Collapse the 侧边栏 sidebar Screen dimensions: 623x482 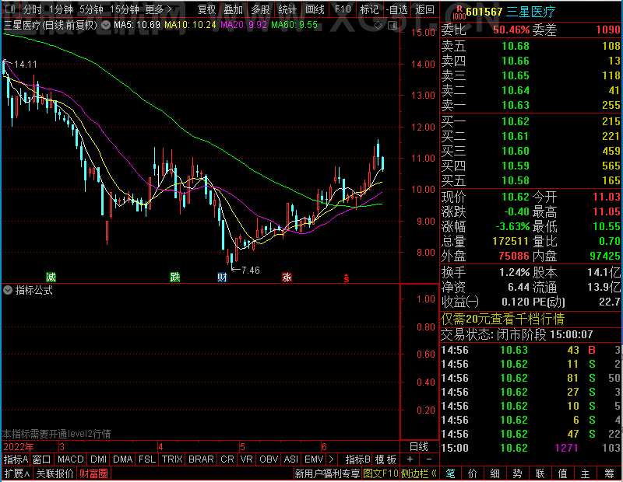tap(419, 473)
